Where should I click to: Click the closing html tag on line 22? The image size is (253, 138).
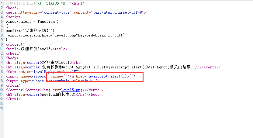(x=13, y=99)
